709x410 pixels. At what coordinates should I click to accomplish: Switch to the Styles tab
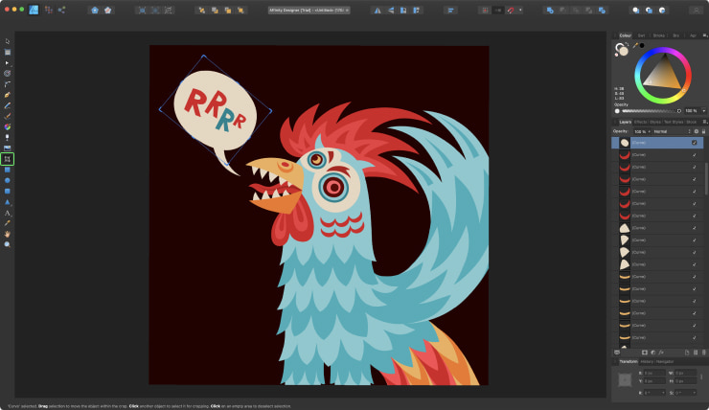(655, 122)
